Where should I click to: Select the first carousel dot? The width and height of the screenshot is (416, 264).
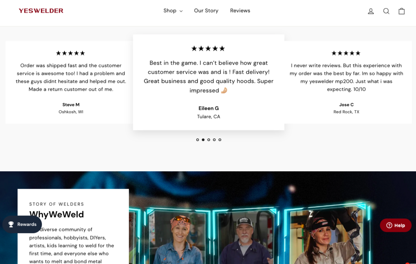(197, 140)
